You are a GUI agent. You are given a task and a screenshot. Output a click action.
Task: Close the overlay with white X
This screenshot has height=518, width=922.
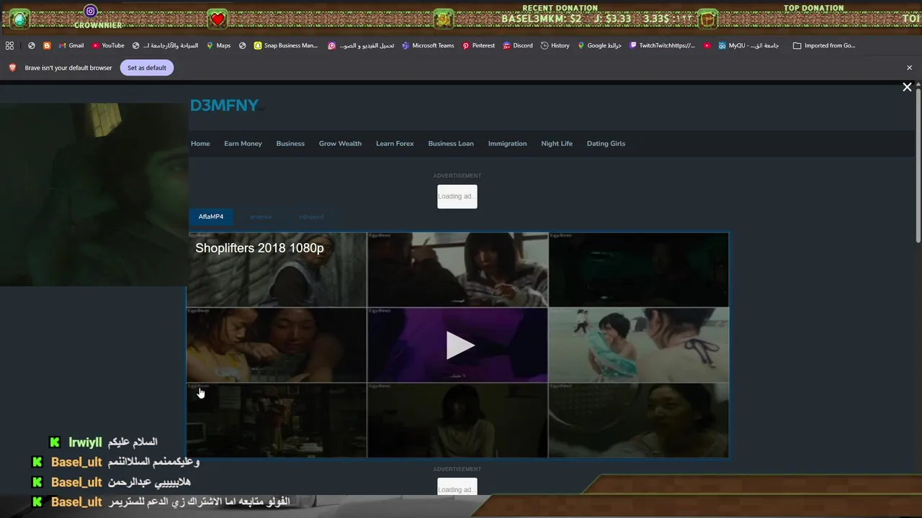tap(907, 87)
